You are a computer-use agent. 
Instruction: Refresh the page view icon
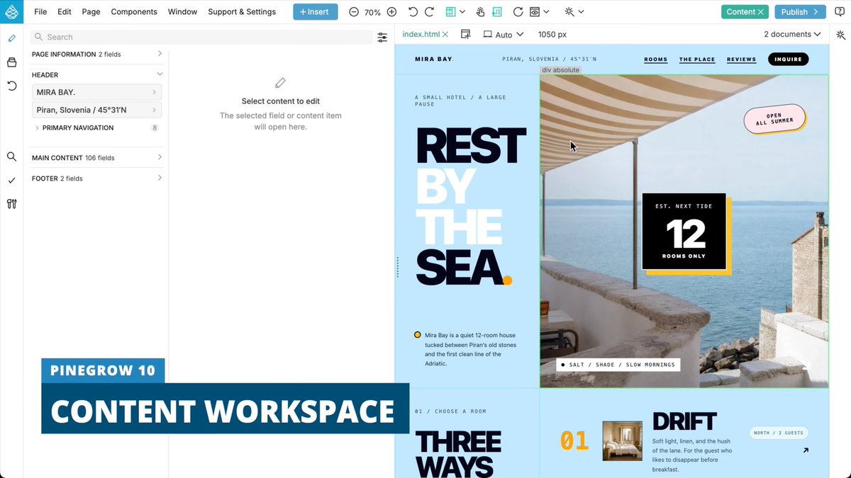518,12
